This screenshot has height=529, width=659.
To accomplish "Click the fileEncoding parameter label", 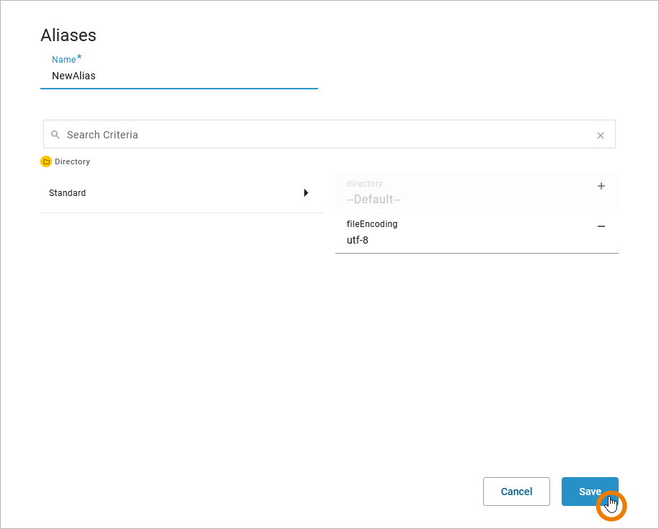I will click(x=372, y=224).
